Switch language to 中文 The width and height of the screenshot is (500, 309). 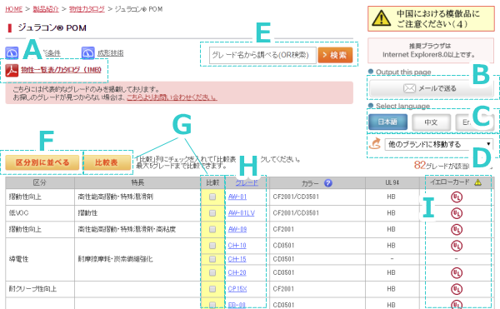pyautogui.click(x=431, y=122)
